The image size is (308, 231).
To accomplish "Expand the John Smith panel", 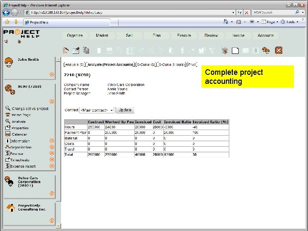I will (52, 74).
